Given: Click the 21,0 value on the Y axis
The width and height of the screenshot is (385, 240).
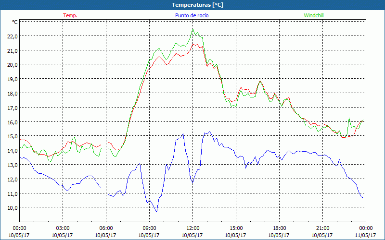Looking at the screenshot, I should coord(13,50).
